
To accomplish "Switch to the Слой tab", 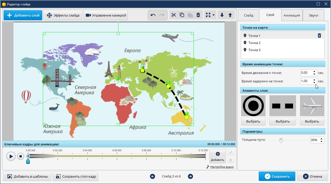I will [x=270, y=15].
